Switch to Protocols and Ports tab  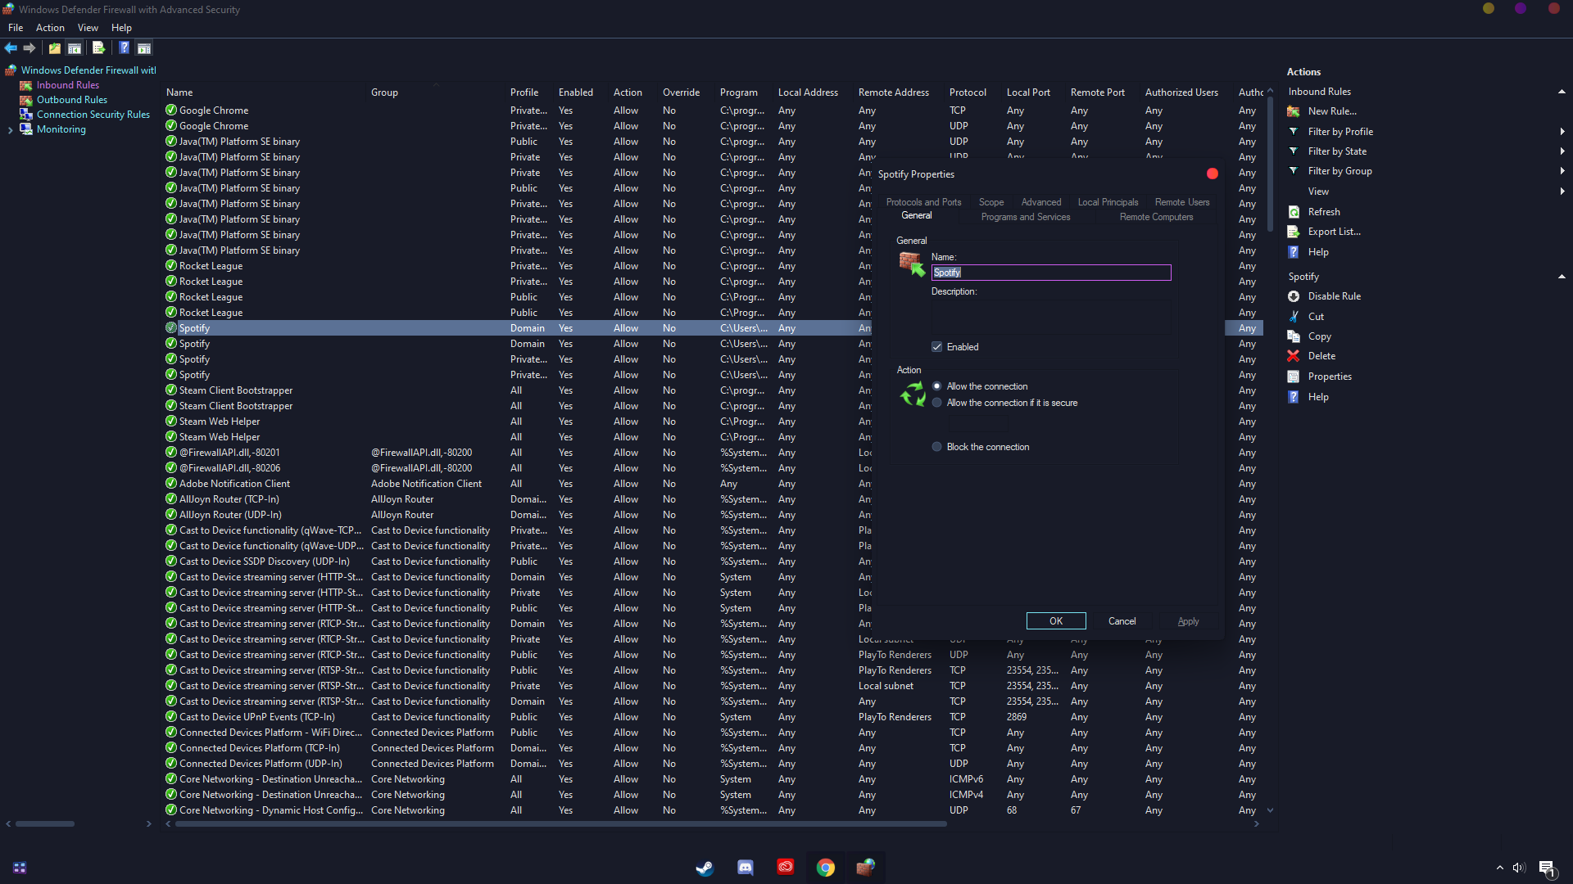(x=923, y=202)
